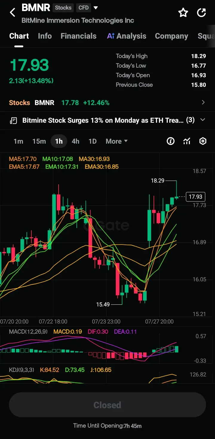The image size is (215, 439).
Task: Select the 1h timeframe
Action: tap(59, 141)
